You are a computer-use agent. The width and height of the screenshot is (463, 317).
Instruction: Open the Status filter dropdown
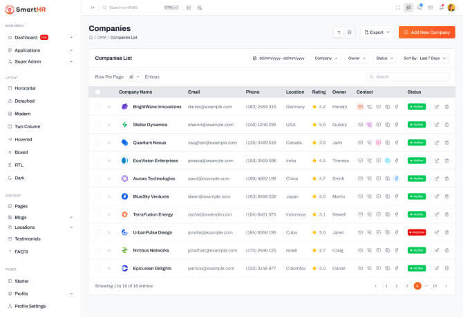[x=384, y=59]
